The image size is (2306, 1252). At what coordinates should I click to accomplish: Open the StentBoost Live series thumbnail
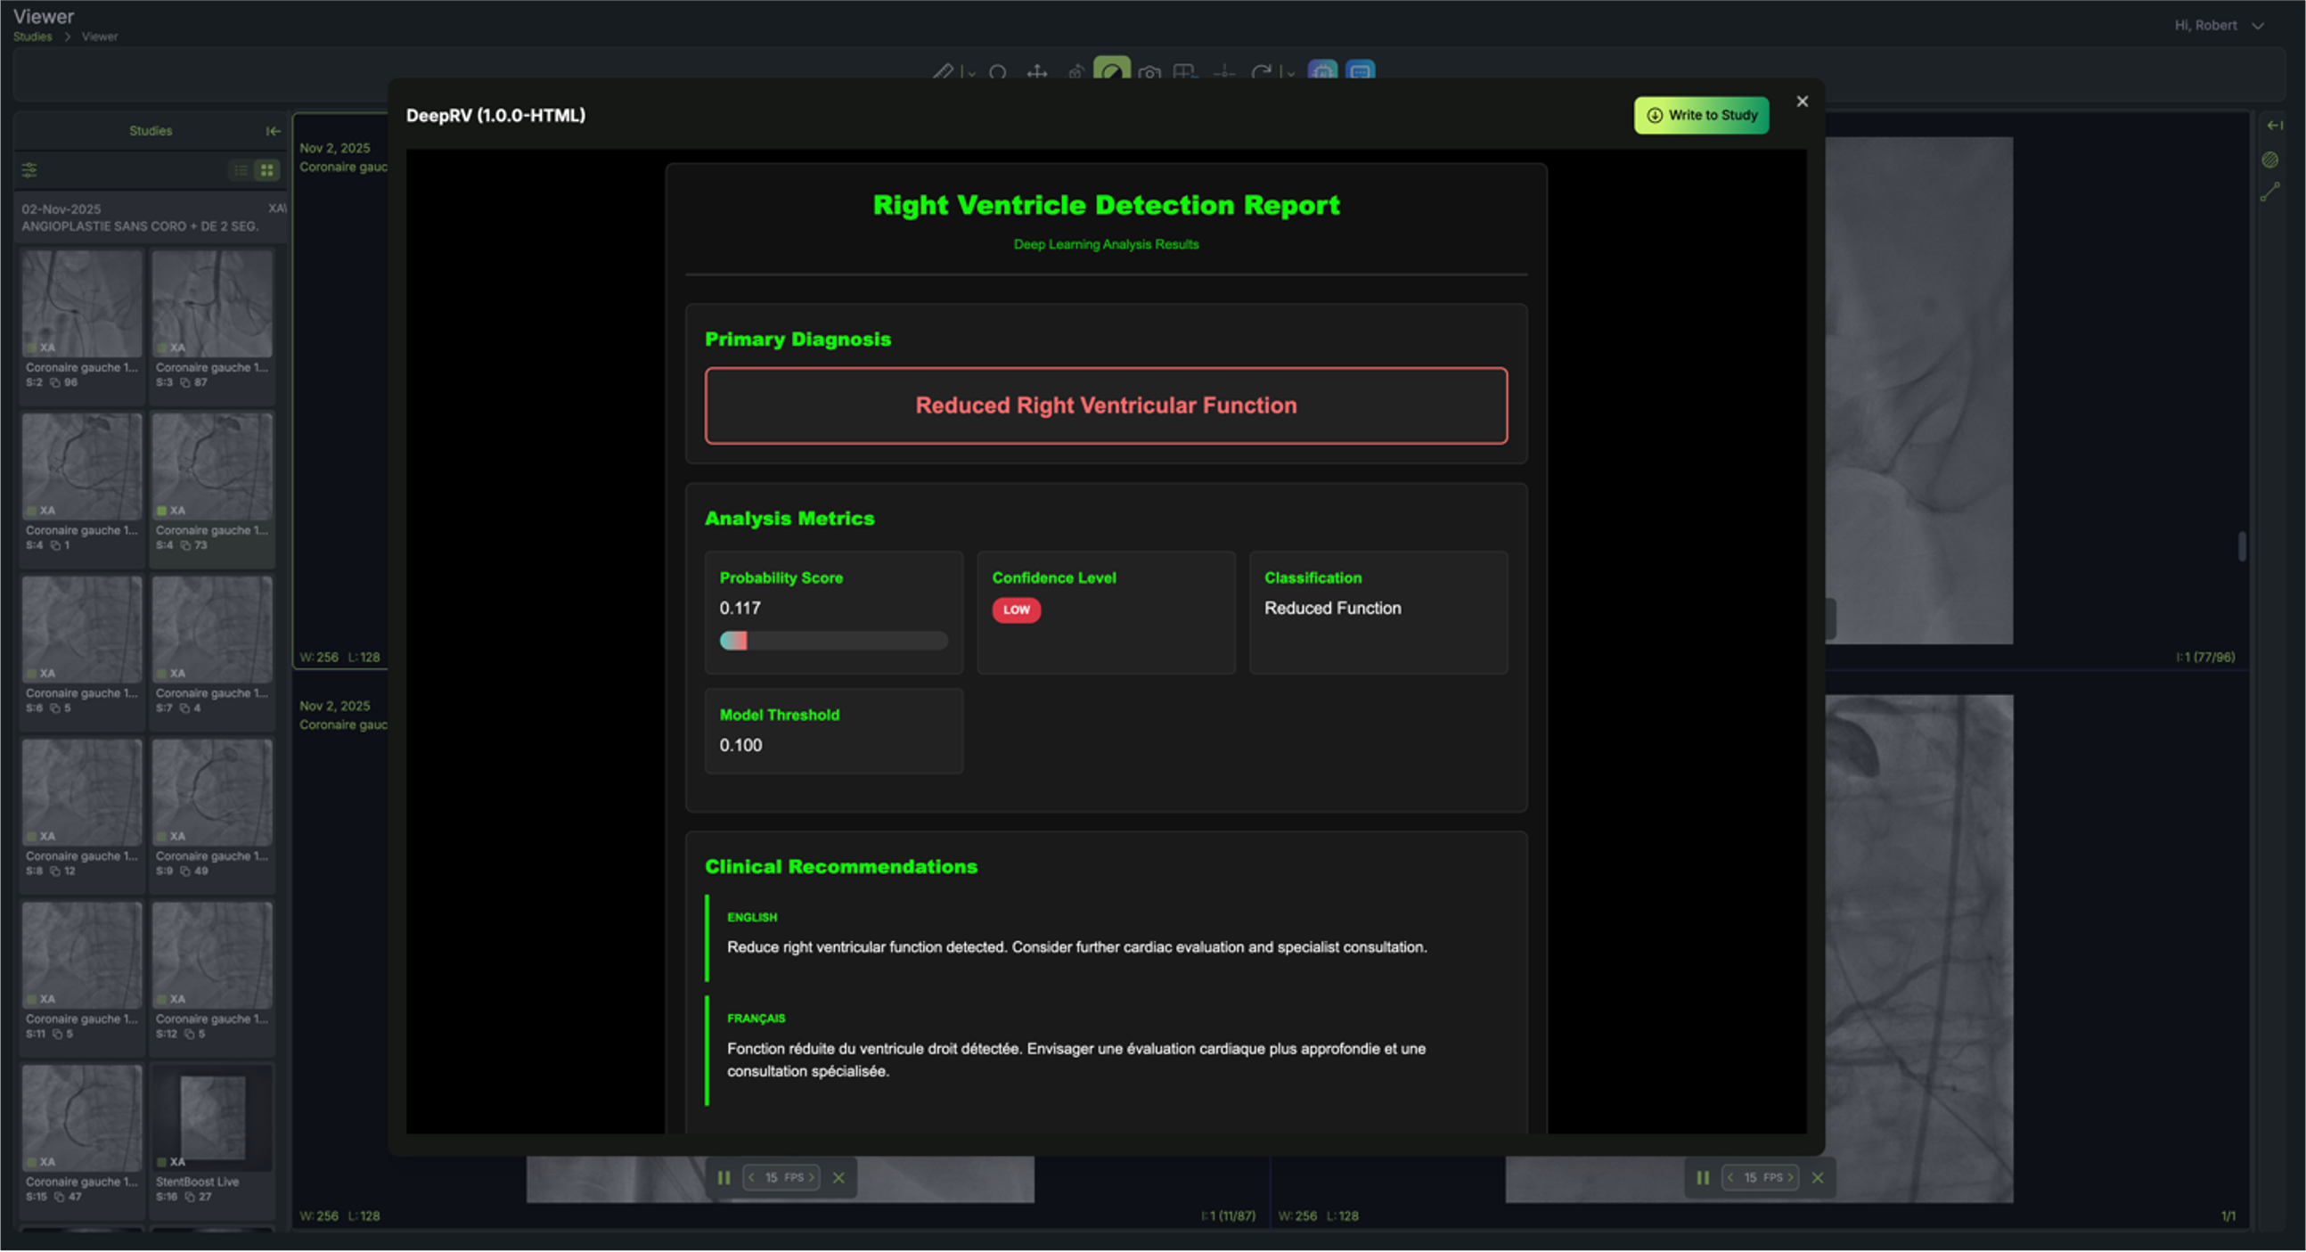212,1117
